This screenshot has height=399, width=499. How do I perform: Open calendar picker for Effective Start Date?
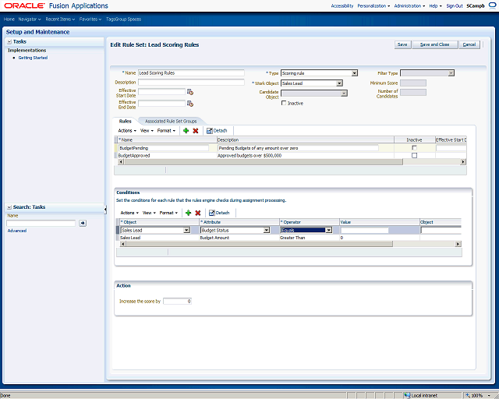point(190,92)
